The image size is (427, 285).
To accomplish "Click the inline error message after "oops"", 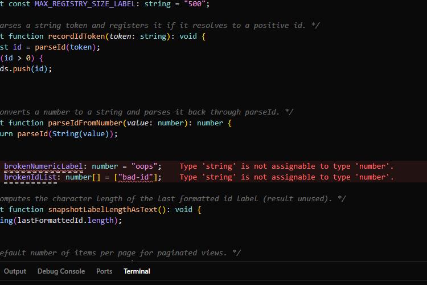I will click(x=286, y=166).
